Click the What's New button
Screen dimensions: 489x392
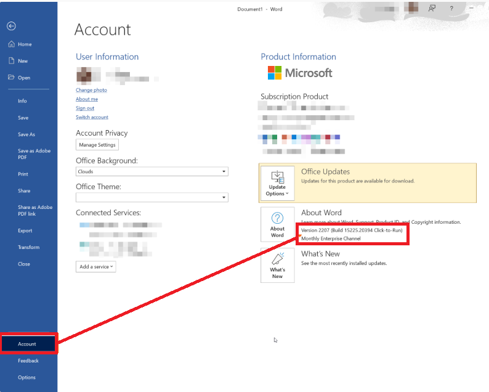click(277, 266)
